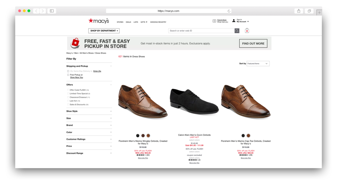
Task: Open the Gifts menu
Action: point(144,22)
